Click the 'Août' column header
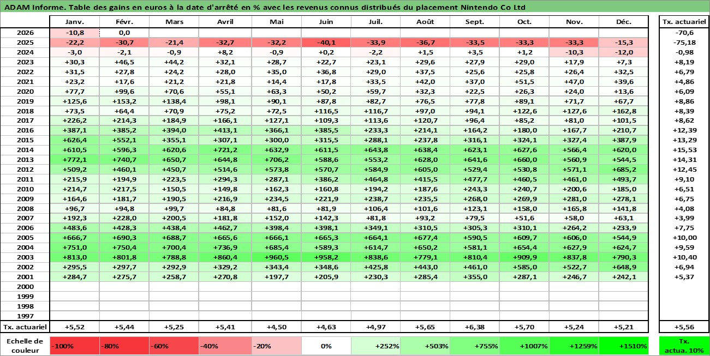Viewport: 710px width, 356px height. point(425,22)
